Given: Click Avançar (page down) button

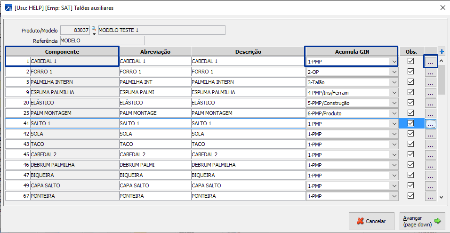Looking at the screenshot, I should (x=422, y=221).
